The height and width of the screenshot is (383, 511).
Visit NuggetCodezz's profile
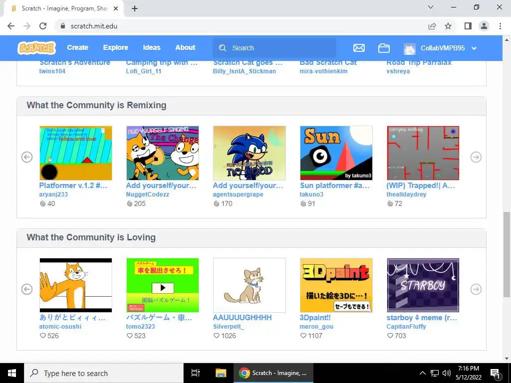click(x=148, y=194)
